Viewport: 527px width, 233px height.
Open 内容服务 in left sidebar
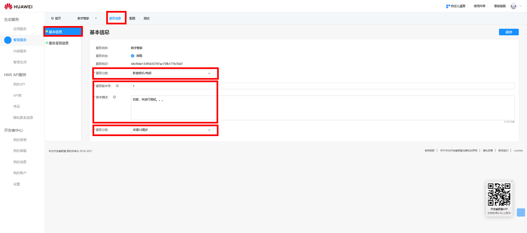(20, 51)
